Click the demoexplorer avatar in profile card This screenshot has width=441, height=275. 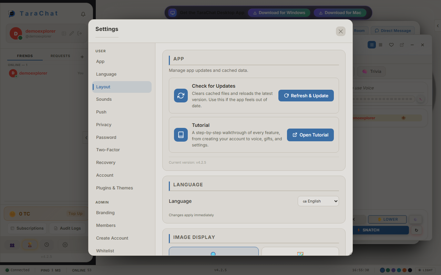coord(16,33)
